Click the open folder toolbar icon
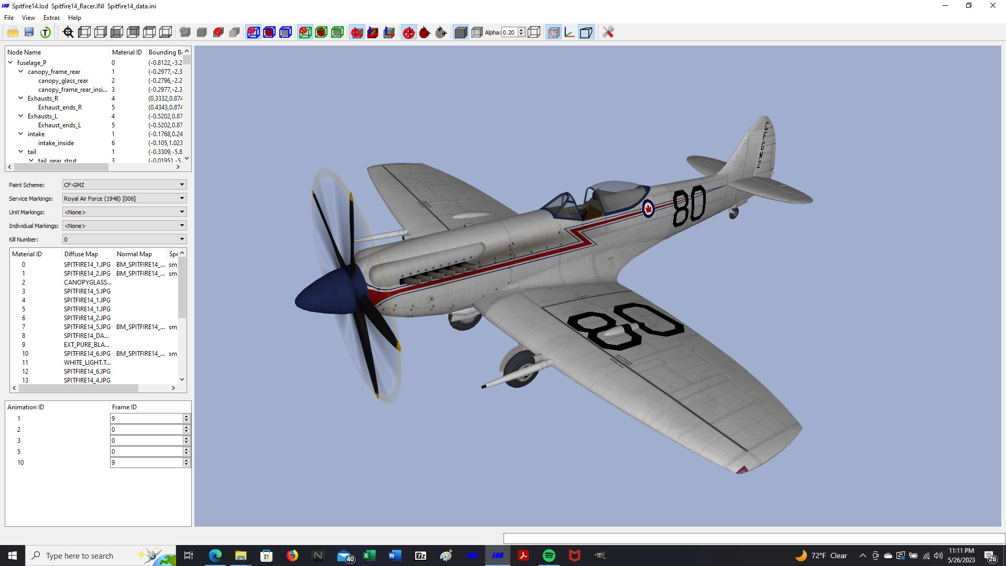The width and height of the screenshot is (1006, 566). (13, 32)
